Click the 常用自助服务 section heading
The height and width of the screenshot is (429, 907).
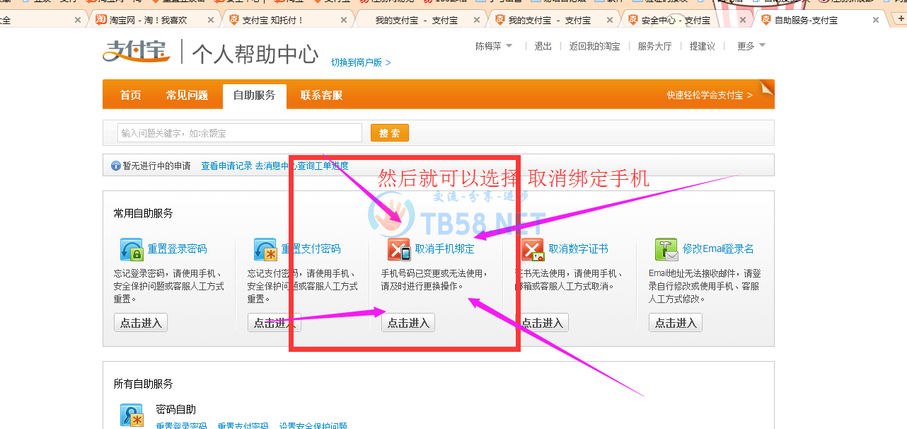click(x=144, y=213)
